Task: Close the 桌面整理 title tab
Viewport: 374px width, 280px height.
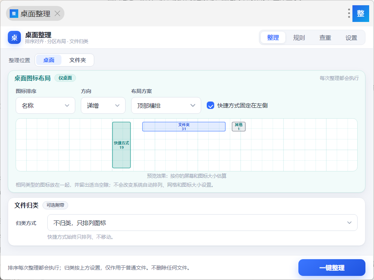Action: [x=57, y=13]
